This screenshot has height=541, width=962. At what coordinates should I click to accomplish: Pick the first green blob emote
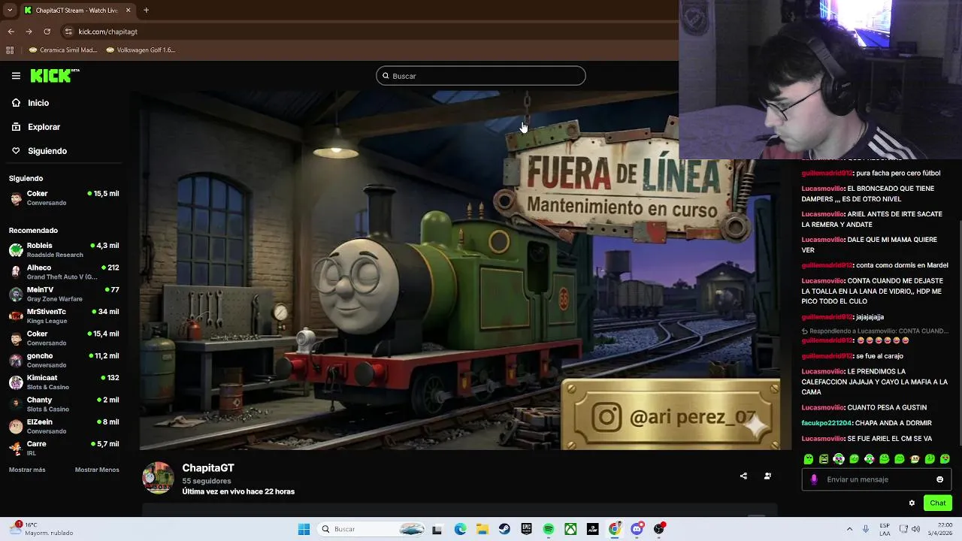[x=809, y=459]
